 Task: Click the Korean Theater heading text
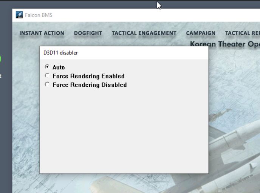pyautogui.click(x=224, y=44)
